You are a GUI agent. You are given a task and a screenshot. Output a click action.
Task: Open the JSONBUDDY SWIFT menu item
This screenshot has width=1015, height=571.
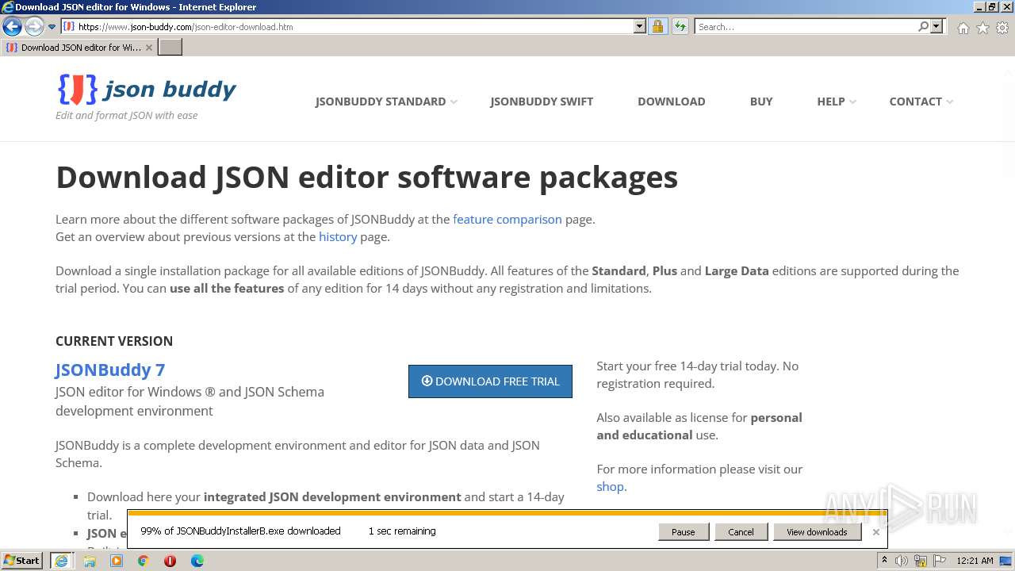coord(542,102)
